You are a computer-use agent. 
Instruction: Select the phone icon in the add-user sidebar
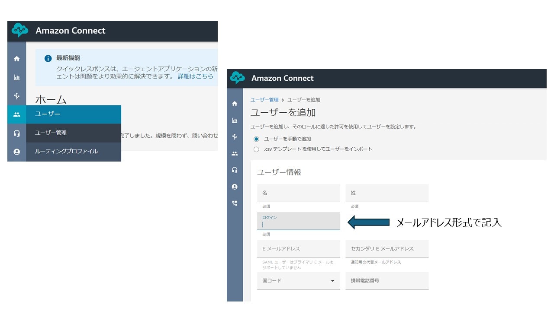click(235, 203)
